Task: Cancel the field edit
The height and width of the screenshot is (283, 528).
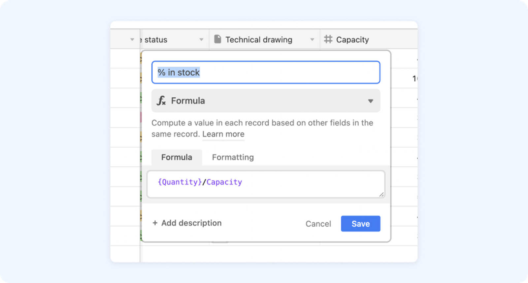Action: pos(318,224)
